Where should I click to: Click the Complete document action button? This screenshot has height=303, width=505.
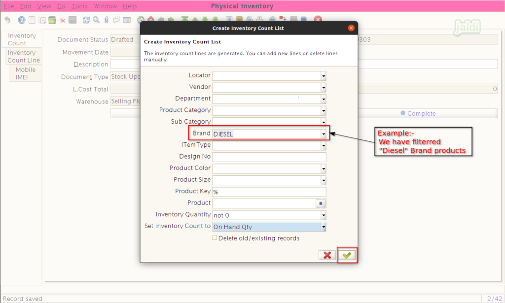[418, 113]
